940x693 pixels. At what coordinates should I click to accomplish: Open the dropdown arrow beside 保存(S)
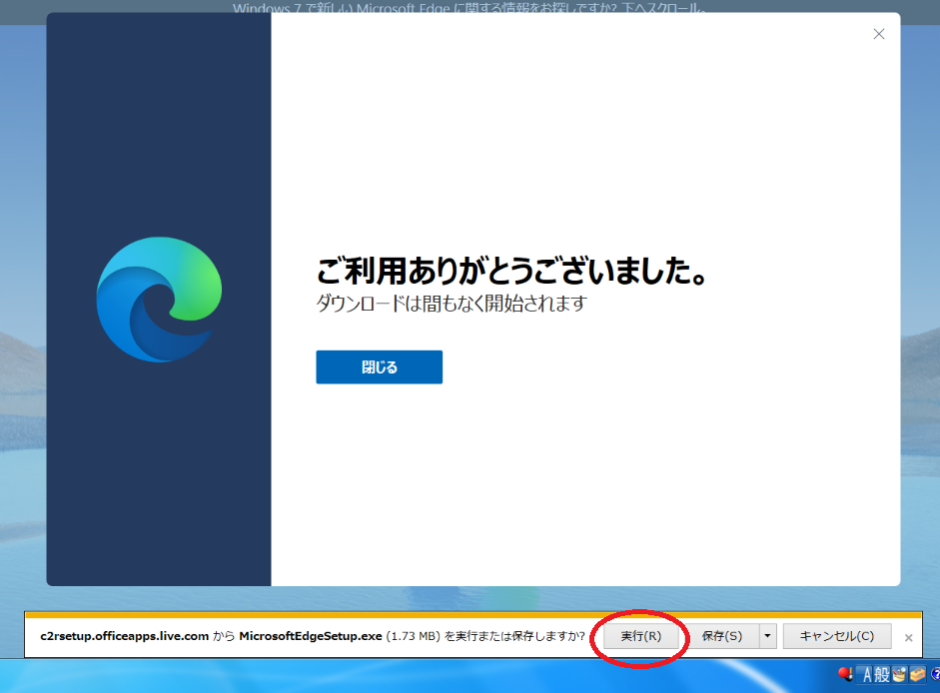[x=768, y=636]
